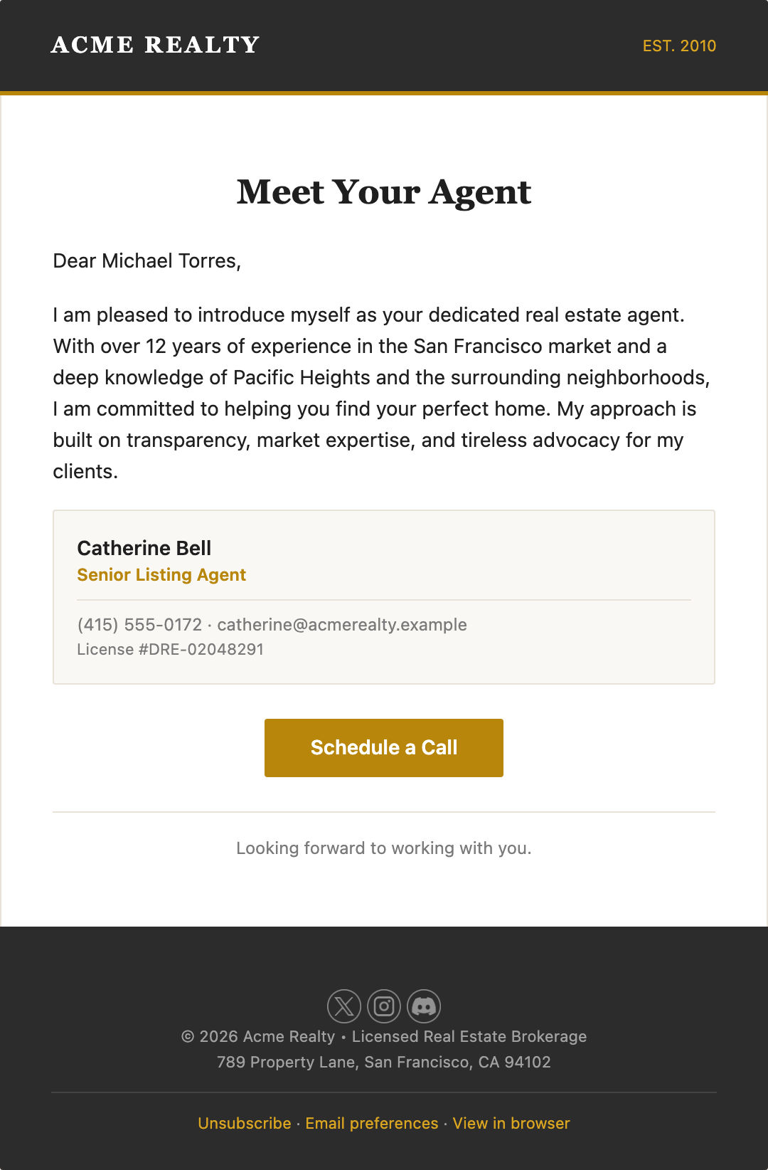The width and height of the screenshot is (768, 1170).
Task: Select the Catherine Bell agent name
Action: coord(144,548)
